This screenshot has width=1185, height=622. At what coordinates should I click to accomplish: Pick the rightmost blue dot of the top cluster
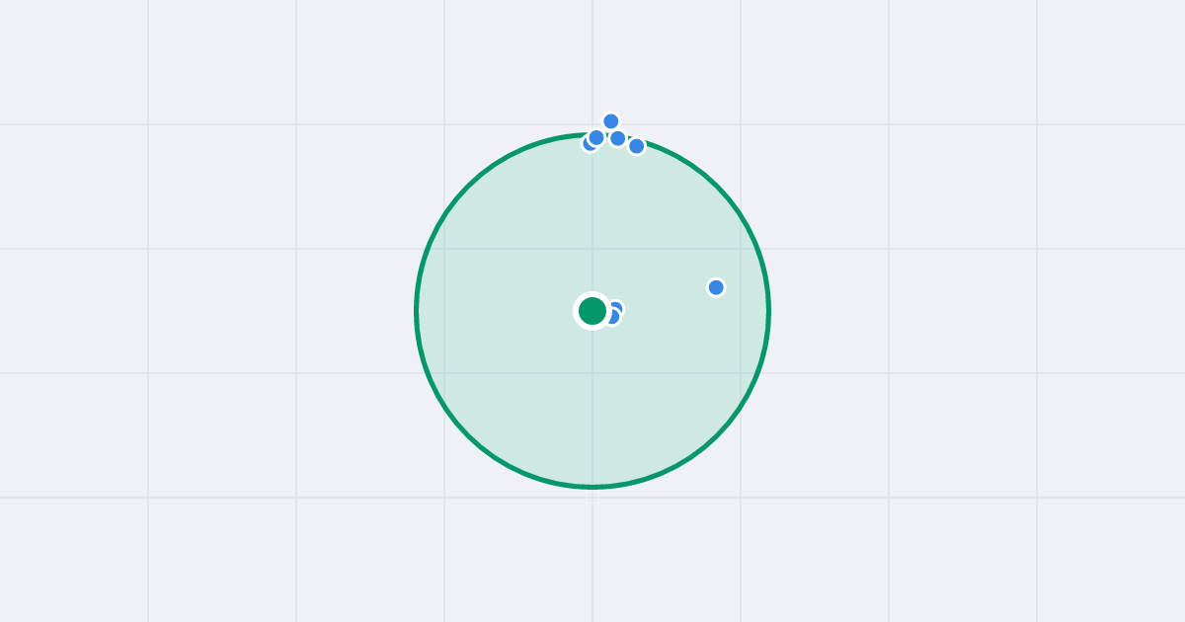coord(637,146)
